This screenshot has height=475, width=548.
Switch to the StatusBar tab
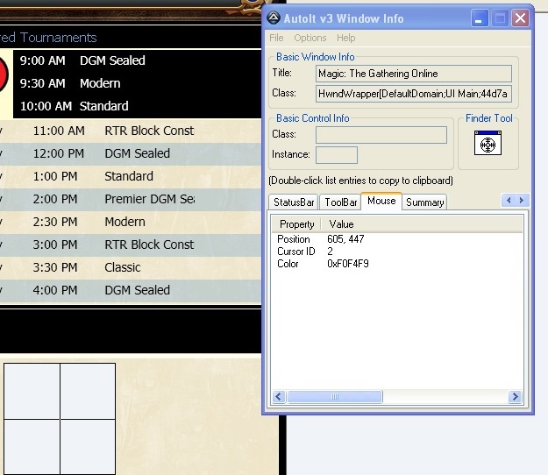[x=294, y=202]
